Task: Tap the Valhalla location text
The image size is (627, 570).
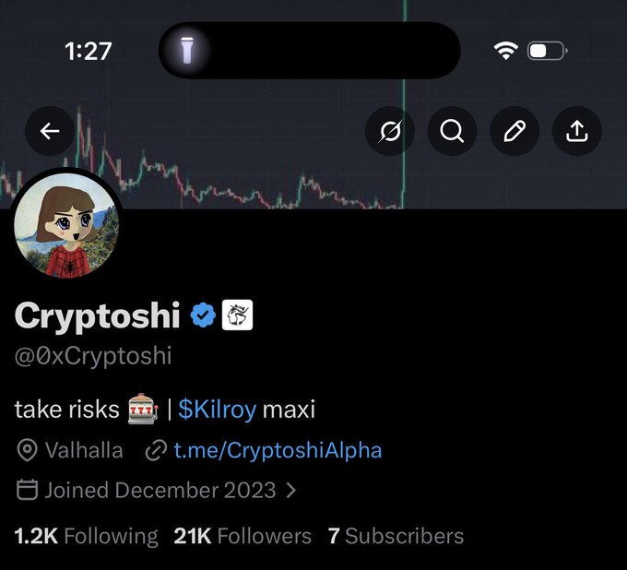Action: tap(84, 451)
